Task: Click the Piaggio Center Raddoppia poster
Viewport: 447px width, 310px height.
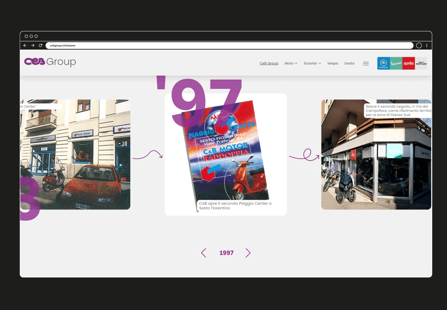Action: point(226,152)
